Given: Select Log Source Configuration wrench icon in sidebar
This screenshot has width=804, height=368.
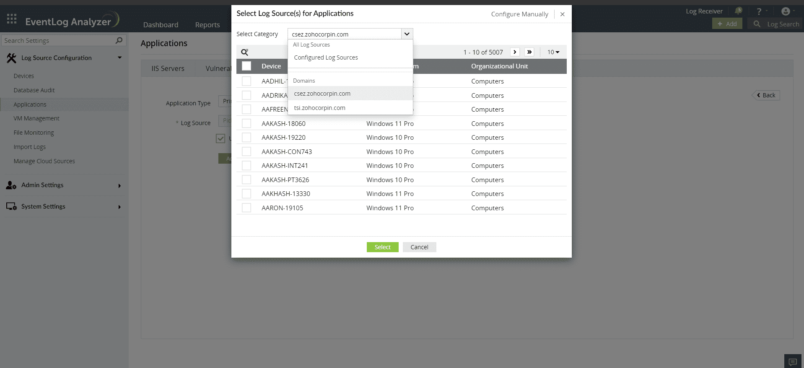Looking at the screenshot, I should 12,57.
